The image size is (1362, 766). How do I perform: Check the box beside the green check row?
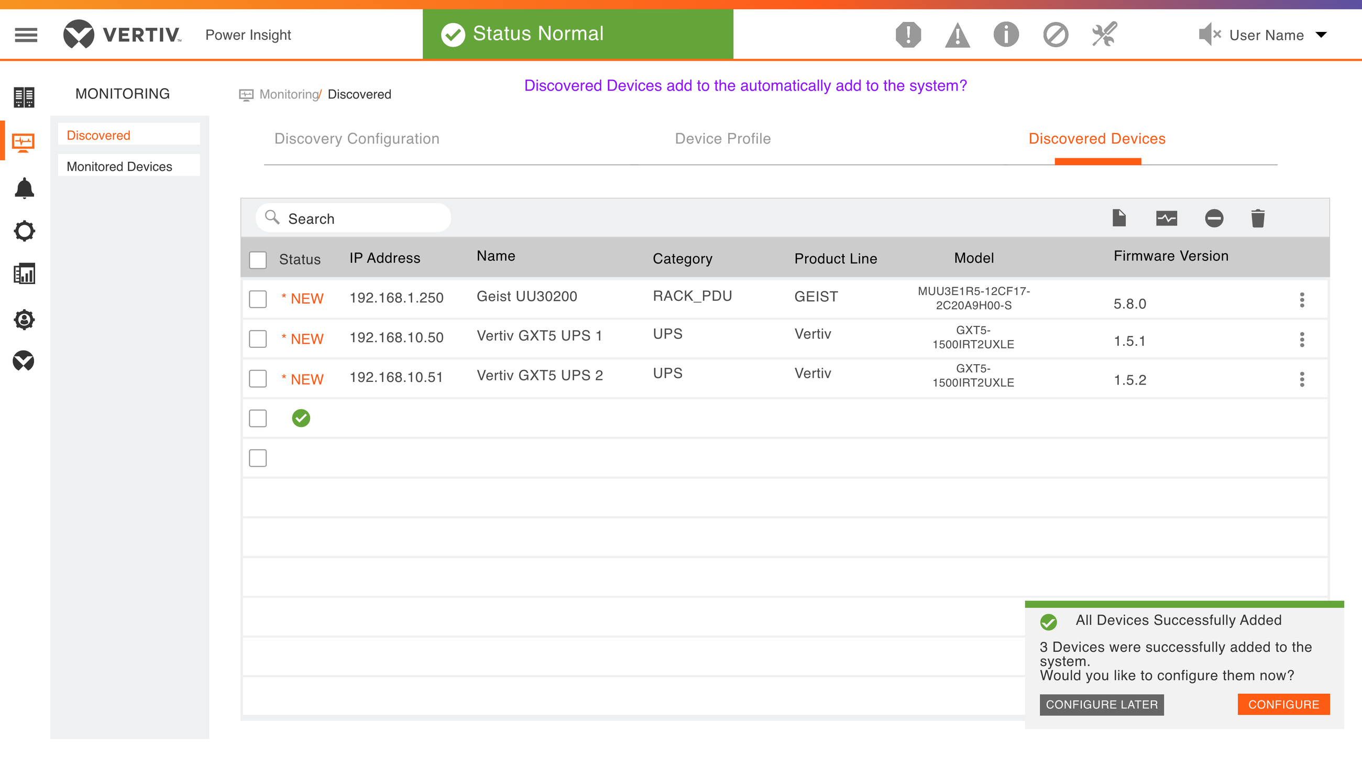(x=258, y=418)
